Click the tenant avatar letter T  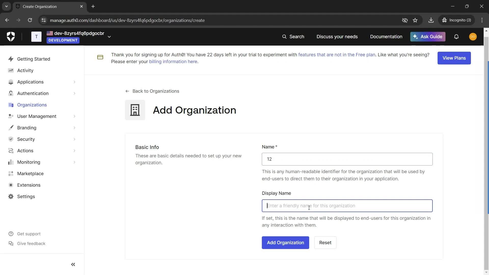[36, 37]
